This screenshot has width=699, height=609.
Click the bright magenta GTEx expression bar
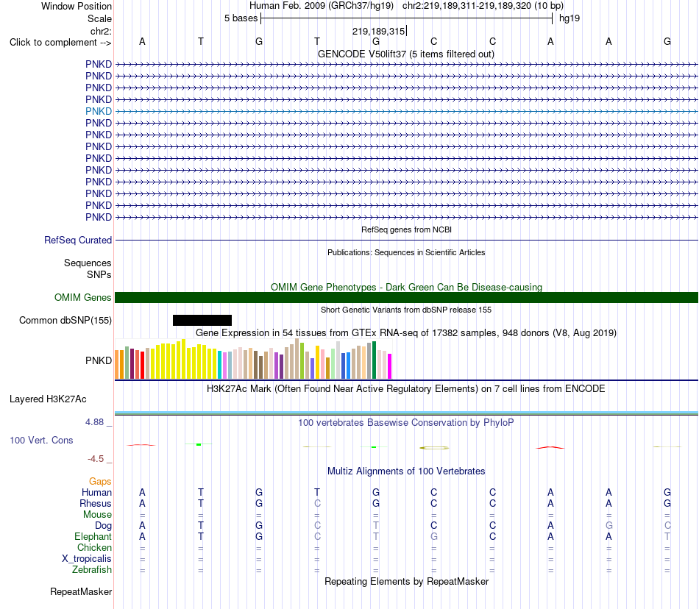point(390,366)
